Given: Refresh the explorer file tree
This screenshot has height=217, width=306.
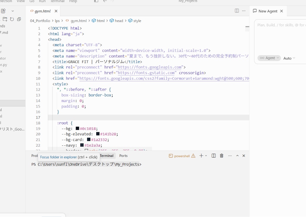Looking at the screenshot, I should (x=12, y=19).
